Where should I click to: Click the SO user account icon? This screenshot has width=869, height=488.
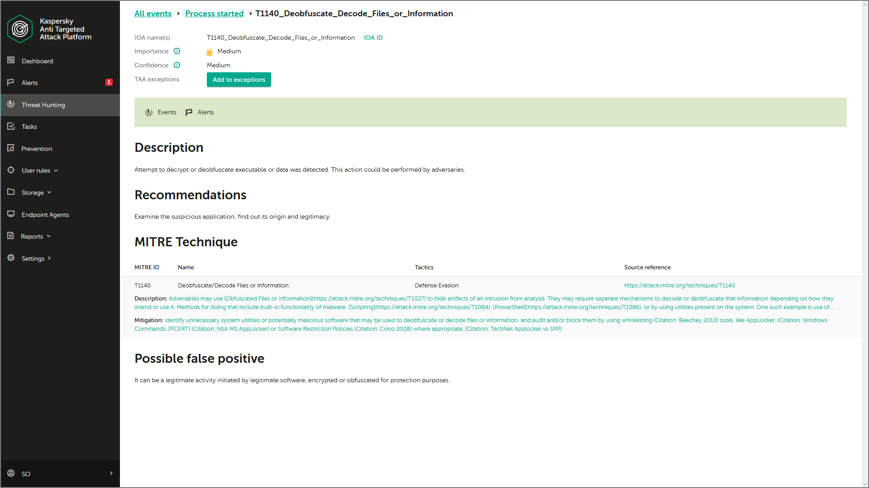coord(11,473)
